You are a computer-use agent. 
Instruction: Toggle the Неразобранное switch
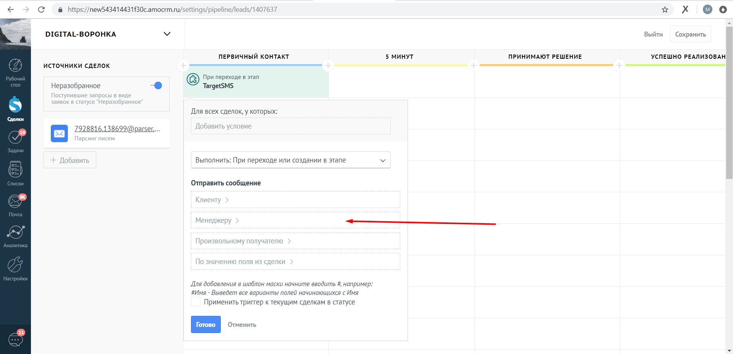point(156,85)
